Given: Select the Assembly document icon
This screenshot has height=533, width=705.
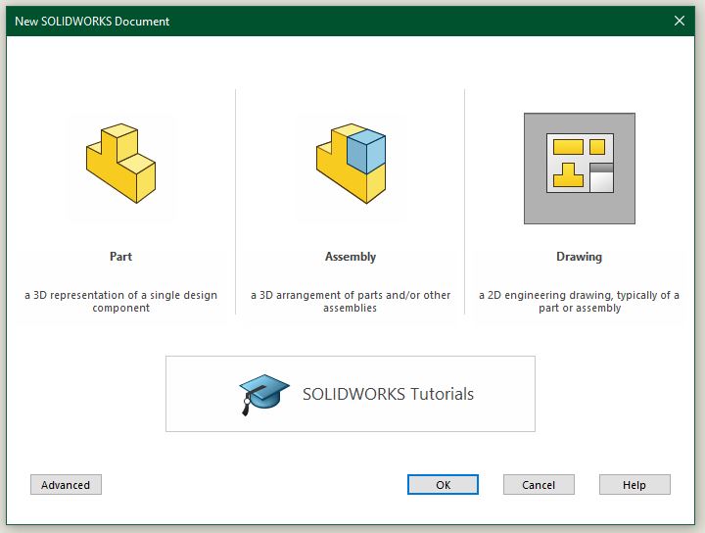Looking at the screenshot, I should (351, 164).
